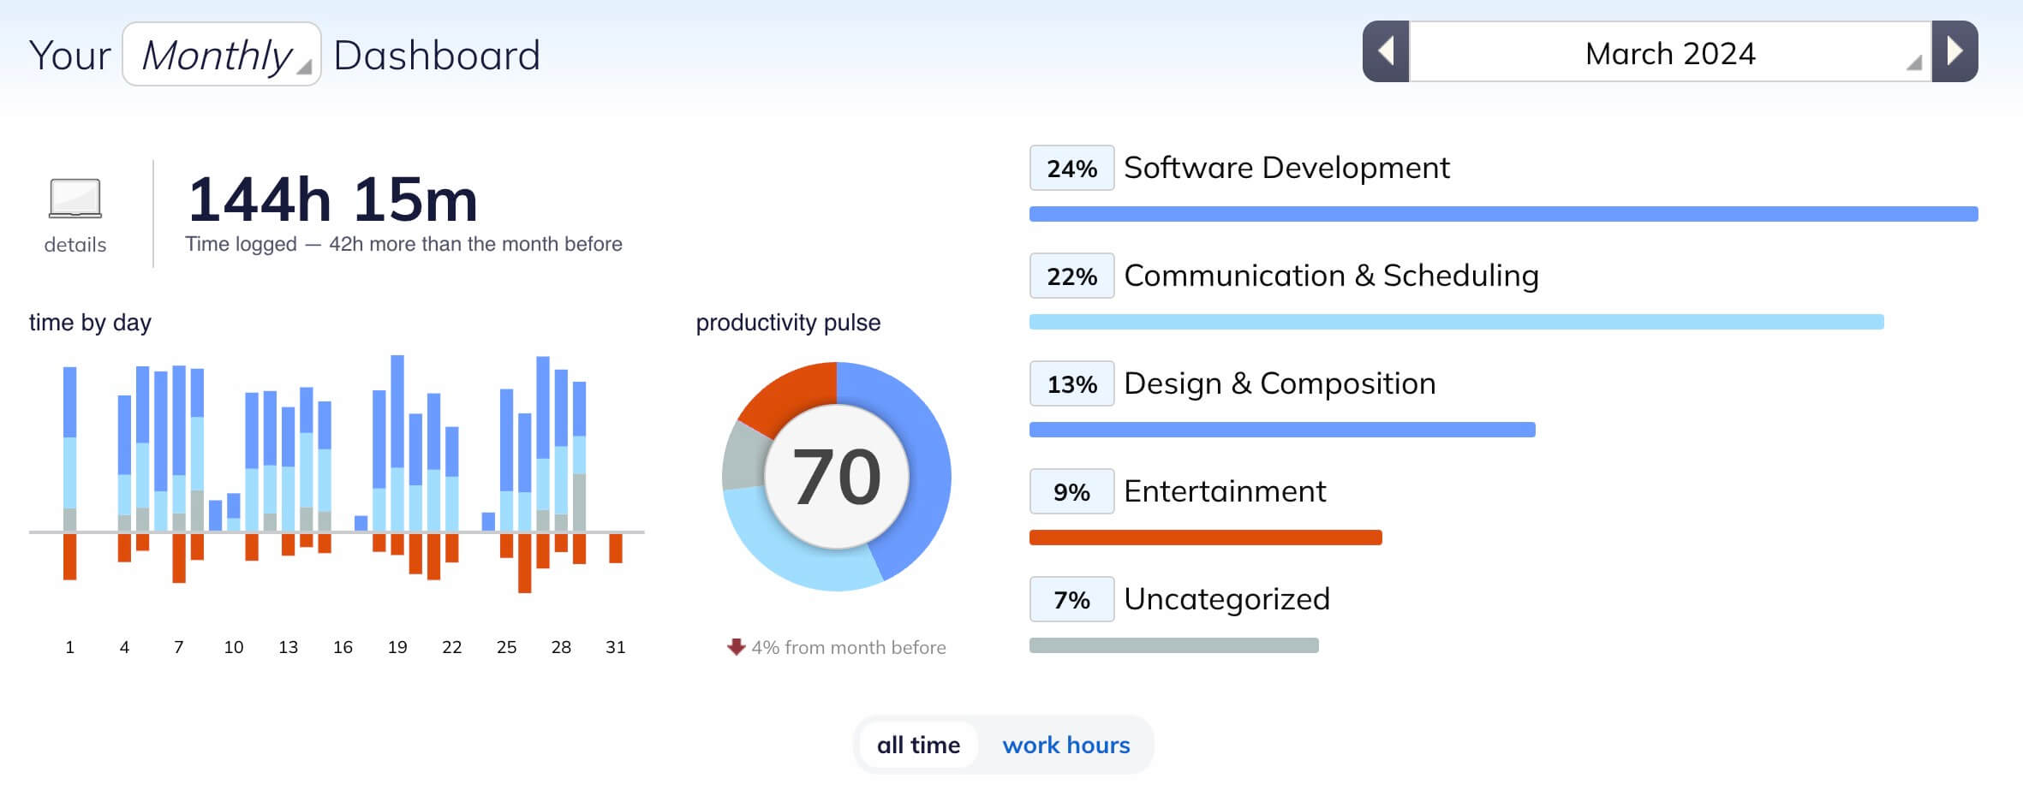Open Communication & Scheduling category
This screenshot has width=2023, height=796.
(1331, 276)
